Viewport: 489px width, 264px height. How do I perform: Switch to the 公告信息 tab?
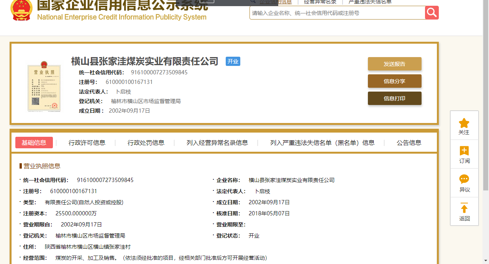[x=409, y=143]
